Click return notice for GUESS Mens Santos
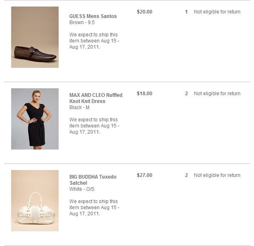Viewport: 254px width, 246px height. 217,12
